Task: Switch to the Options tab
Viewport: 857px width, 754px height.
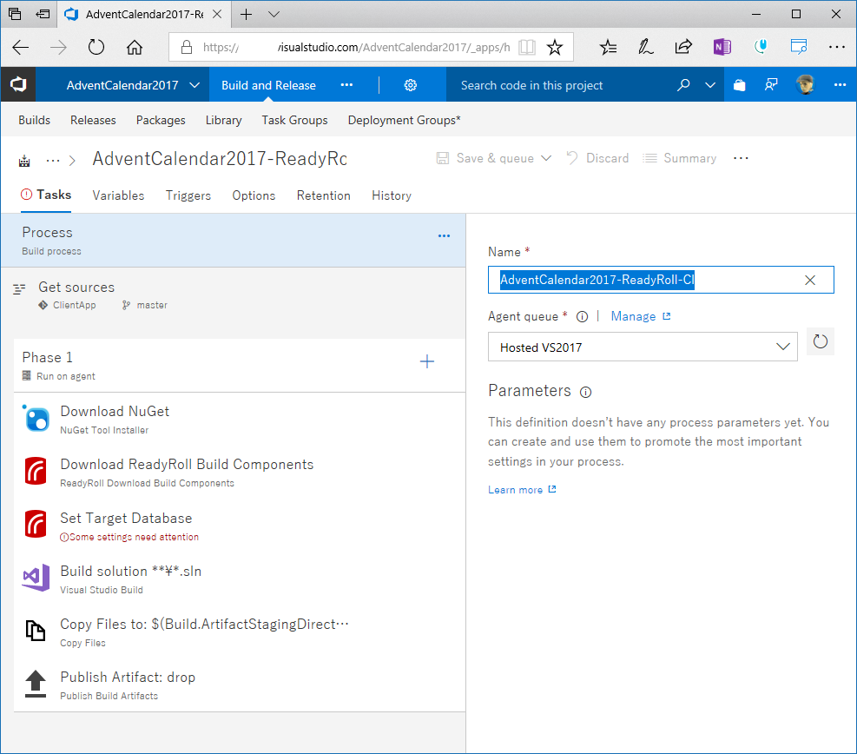Action: (x=254, y=195)
